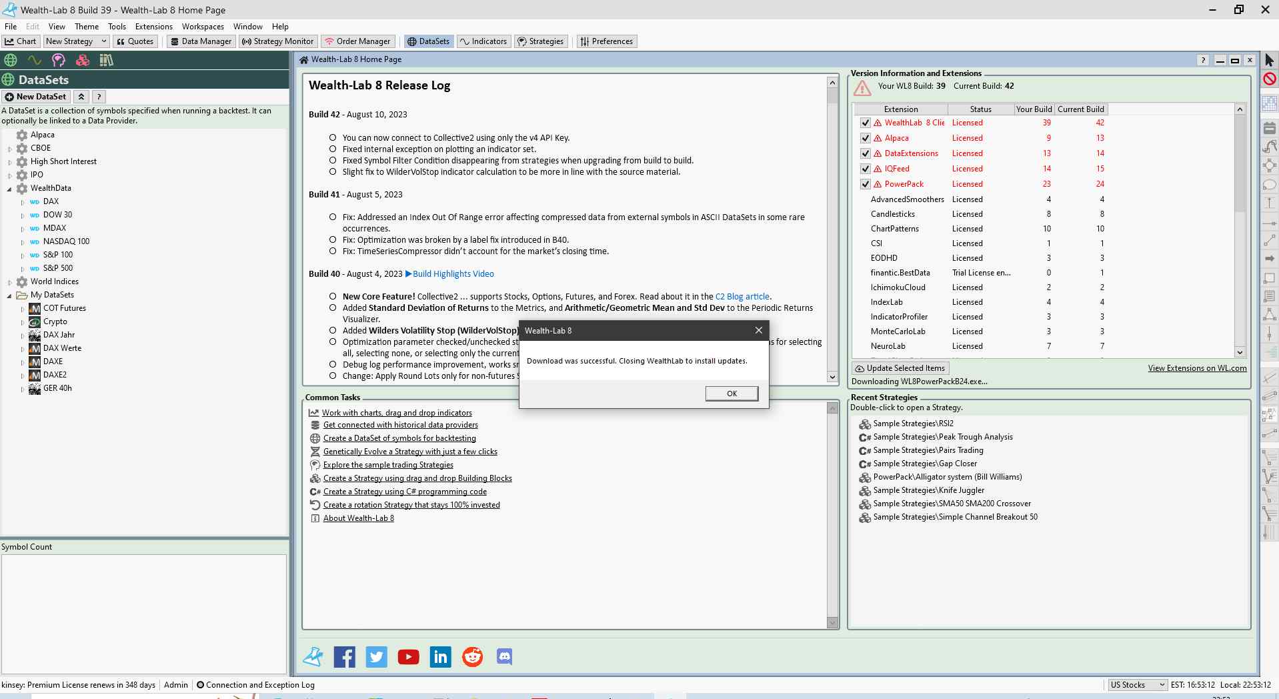Screen dimensions: 1279x699
Task: Uncheck the DataExtensions checkbox
Action: 865,153
